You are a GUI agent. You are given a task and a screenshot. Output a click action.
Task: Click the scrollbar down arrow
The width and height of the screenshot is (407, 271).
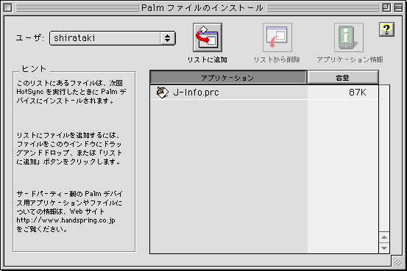pyautogui.click(x=384, y=248)
